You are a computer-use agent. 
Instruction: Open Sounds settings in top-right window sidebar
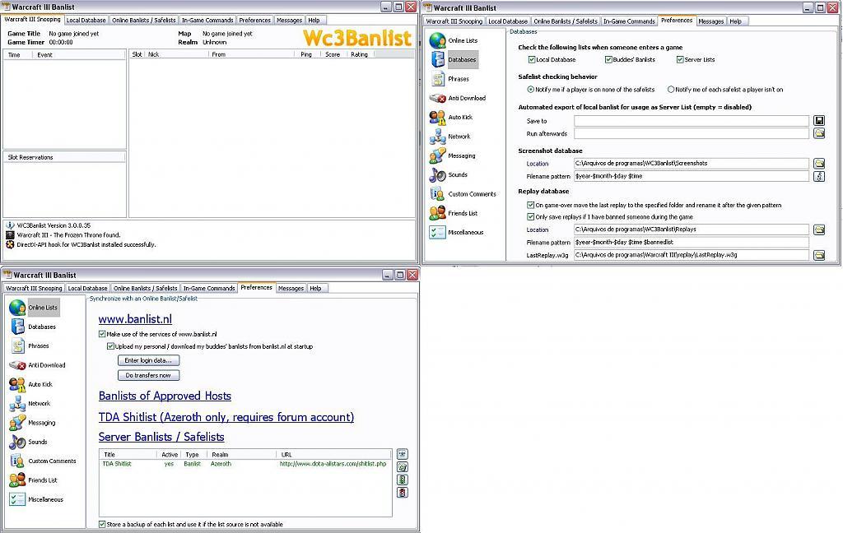click(449, 174)
